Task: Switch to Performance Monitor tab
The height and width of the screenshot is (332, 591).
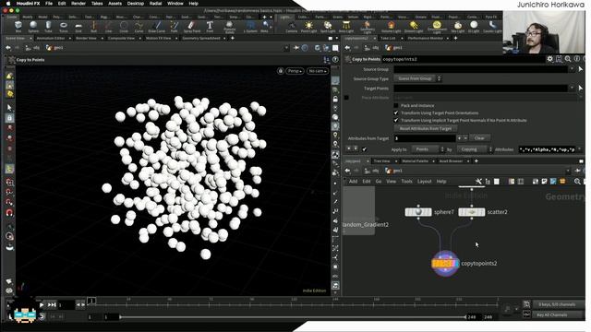Action: click(x=425, y=38)
